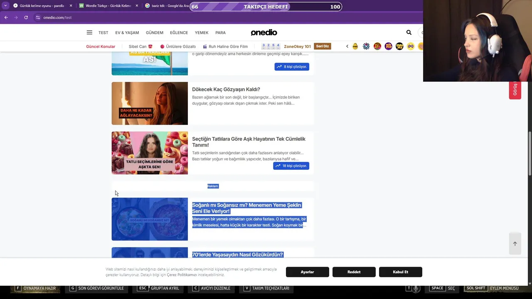This screenshot has width=532, height=299.
Task: Click the Avcıyı Düzenle prompt
Action: coord(212,288)
